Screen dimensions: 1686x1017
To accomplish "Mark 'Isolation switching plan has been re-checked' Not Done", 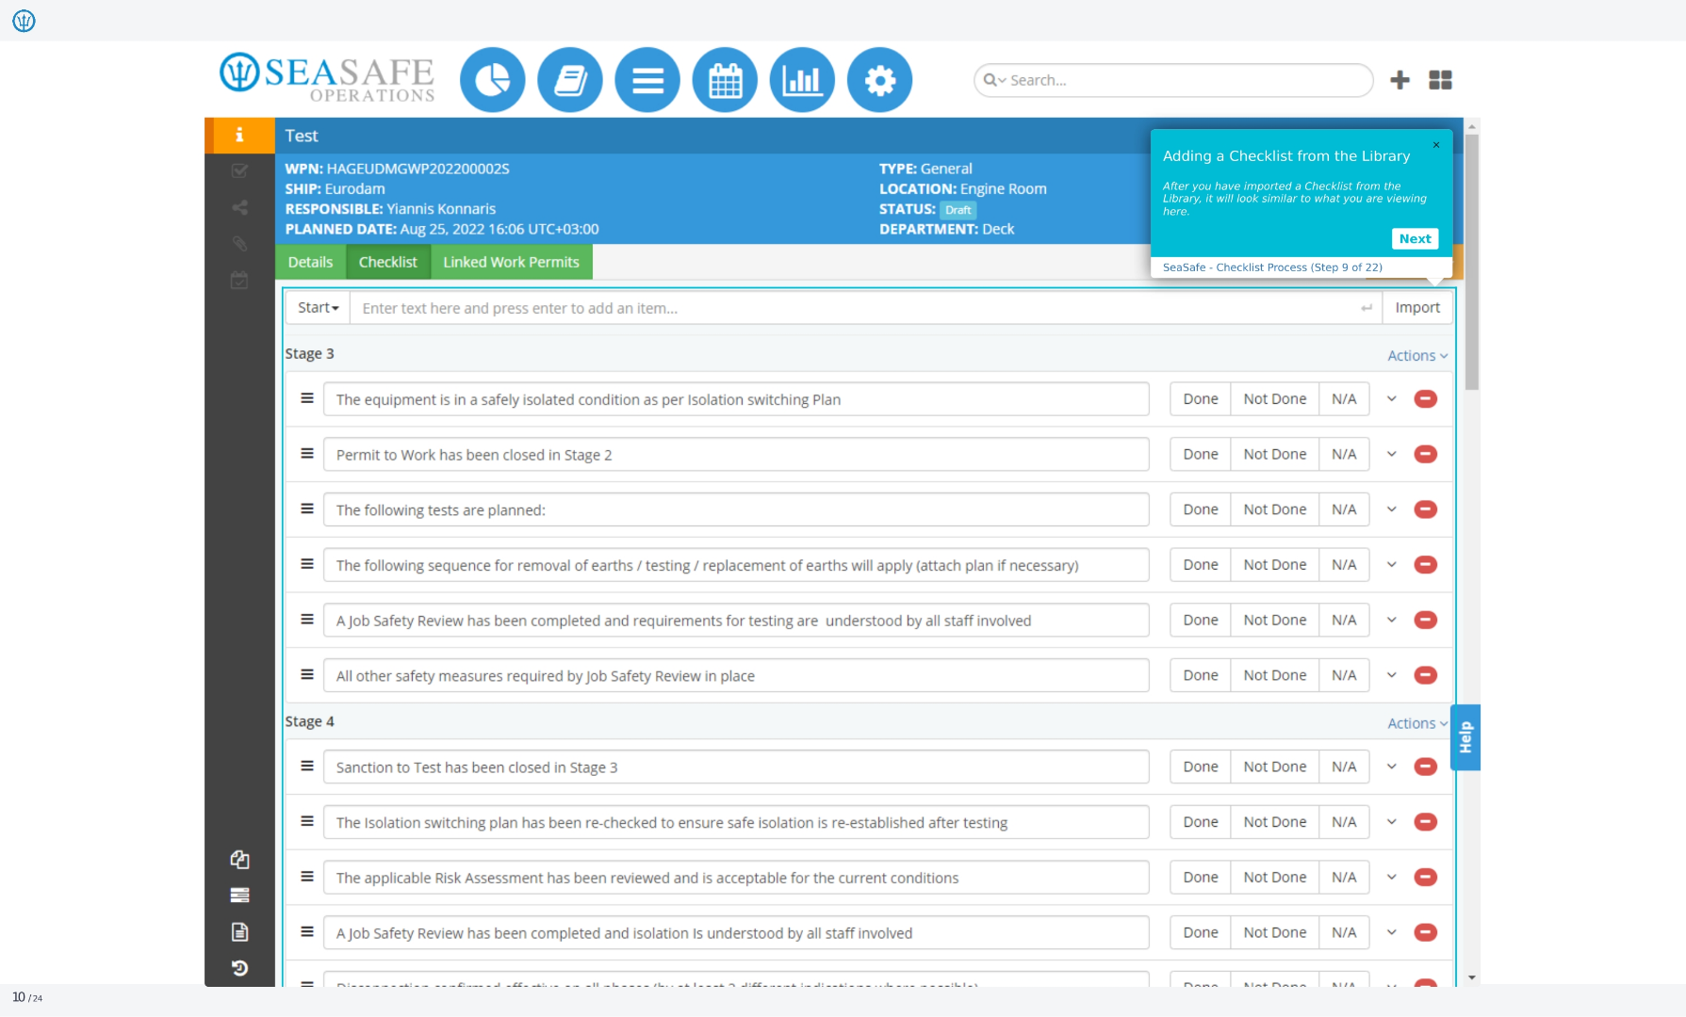I will [1274, 822].
